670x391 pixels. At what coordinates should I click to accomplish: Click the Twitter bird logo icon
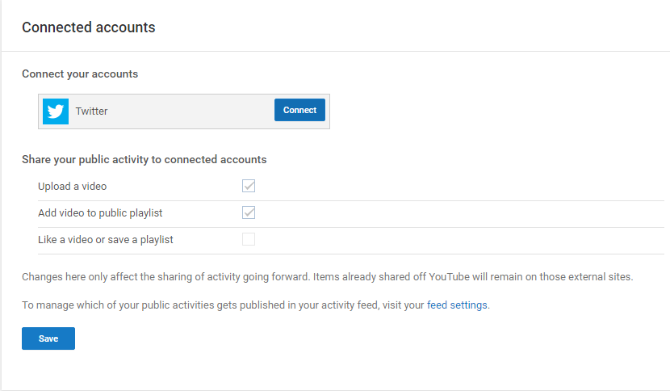tap(56, 111)
